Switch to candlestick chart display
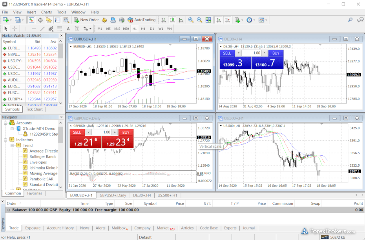The width and height of the screenshot is (365, 240). 172,20
